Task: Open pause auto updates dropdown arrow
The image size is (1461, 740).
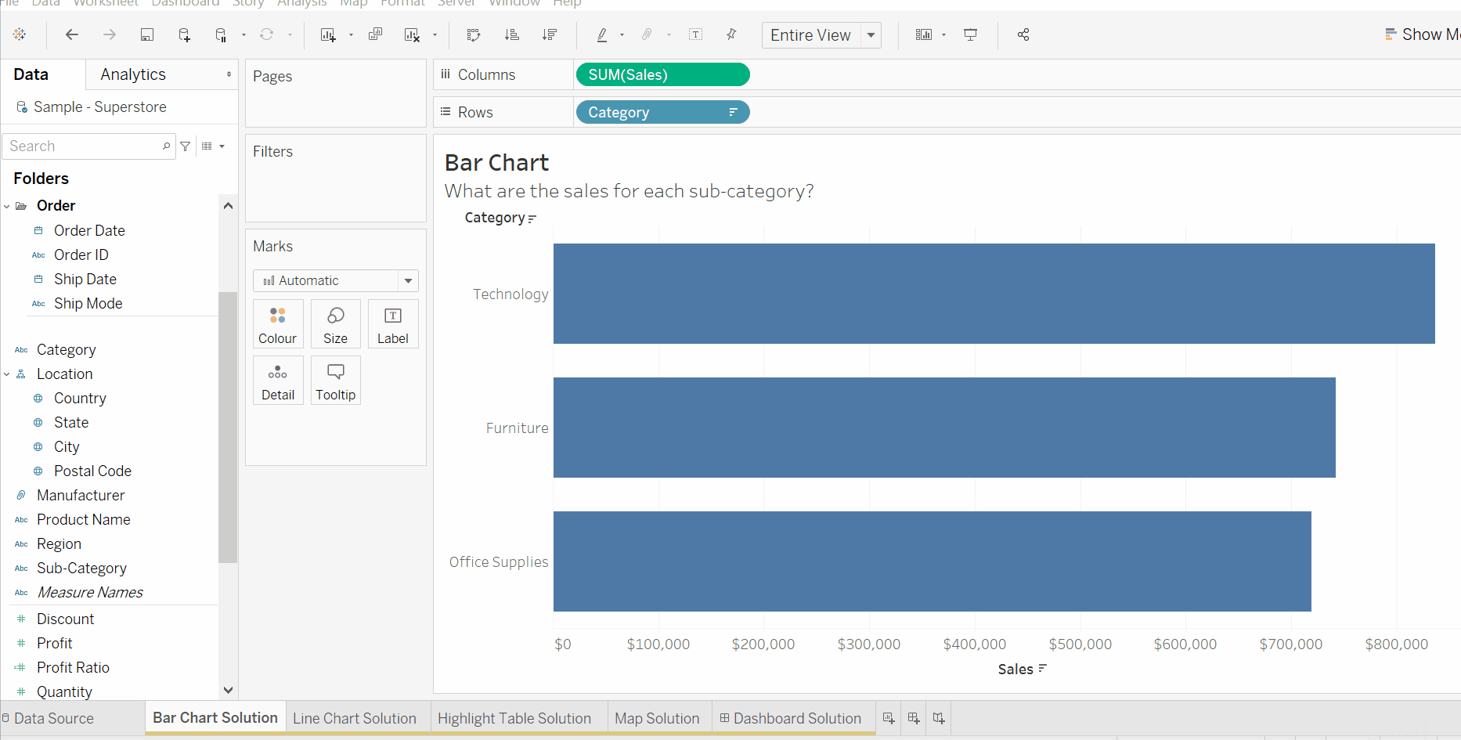Action: click(243, 34)
